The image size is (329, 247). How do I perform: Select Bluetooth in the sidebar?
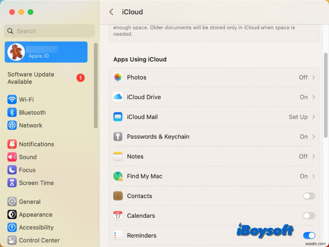pos(32,112)
